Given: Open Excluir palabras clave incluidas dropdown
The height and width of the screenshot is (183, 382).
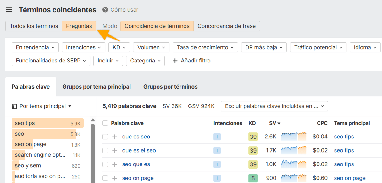Looking at the screenshot, I should 274,106.
